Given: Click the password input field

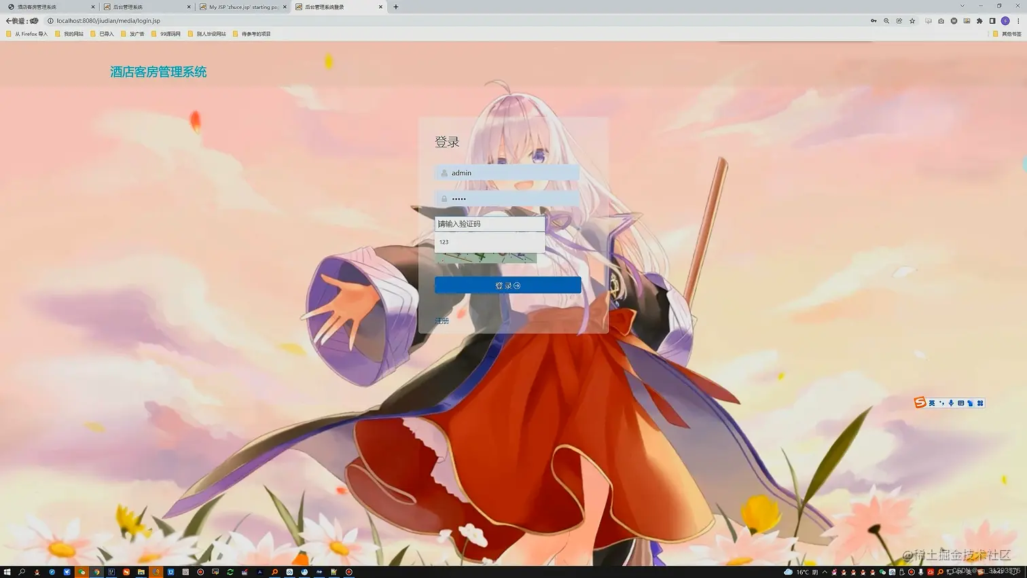Looking at the screenshot, I should click(x=507, y=198).
